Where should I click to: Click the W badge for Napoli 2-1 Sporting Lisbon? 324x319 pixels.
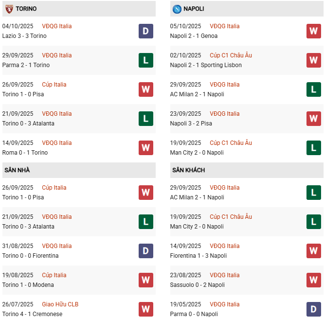[313, 60]
